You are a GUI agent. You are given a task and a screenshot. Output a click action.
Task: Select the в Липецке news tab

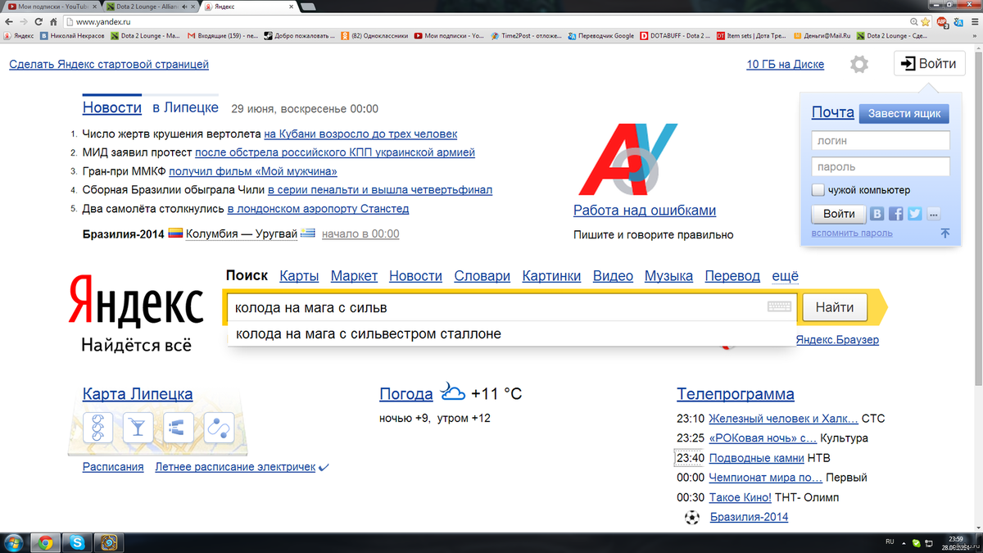click(x=185, y=107)
